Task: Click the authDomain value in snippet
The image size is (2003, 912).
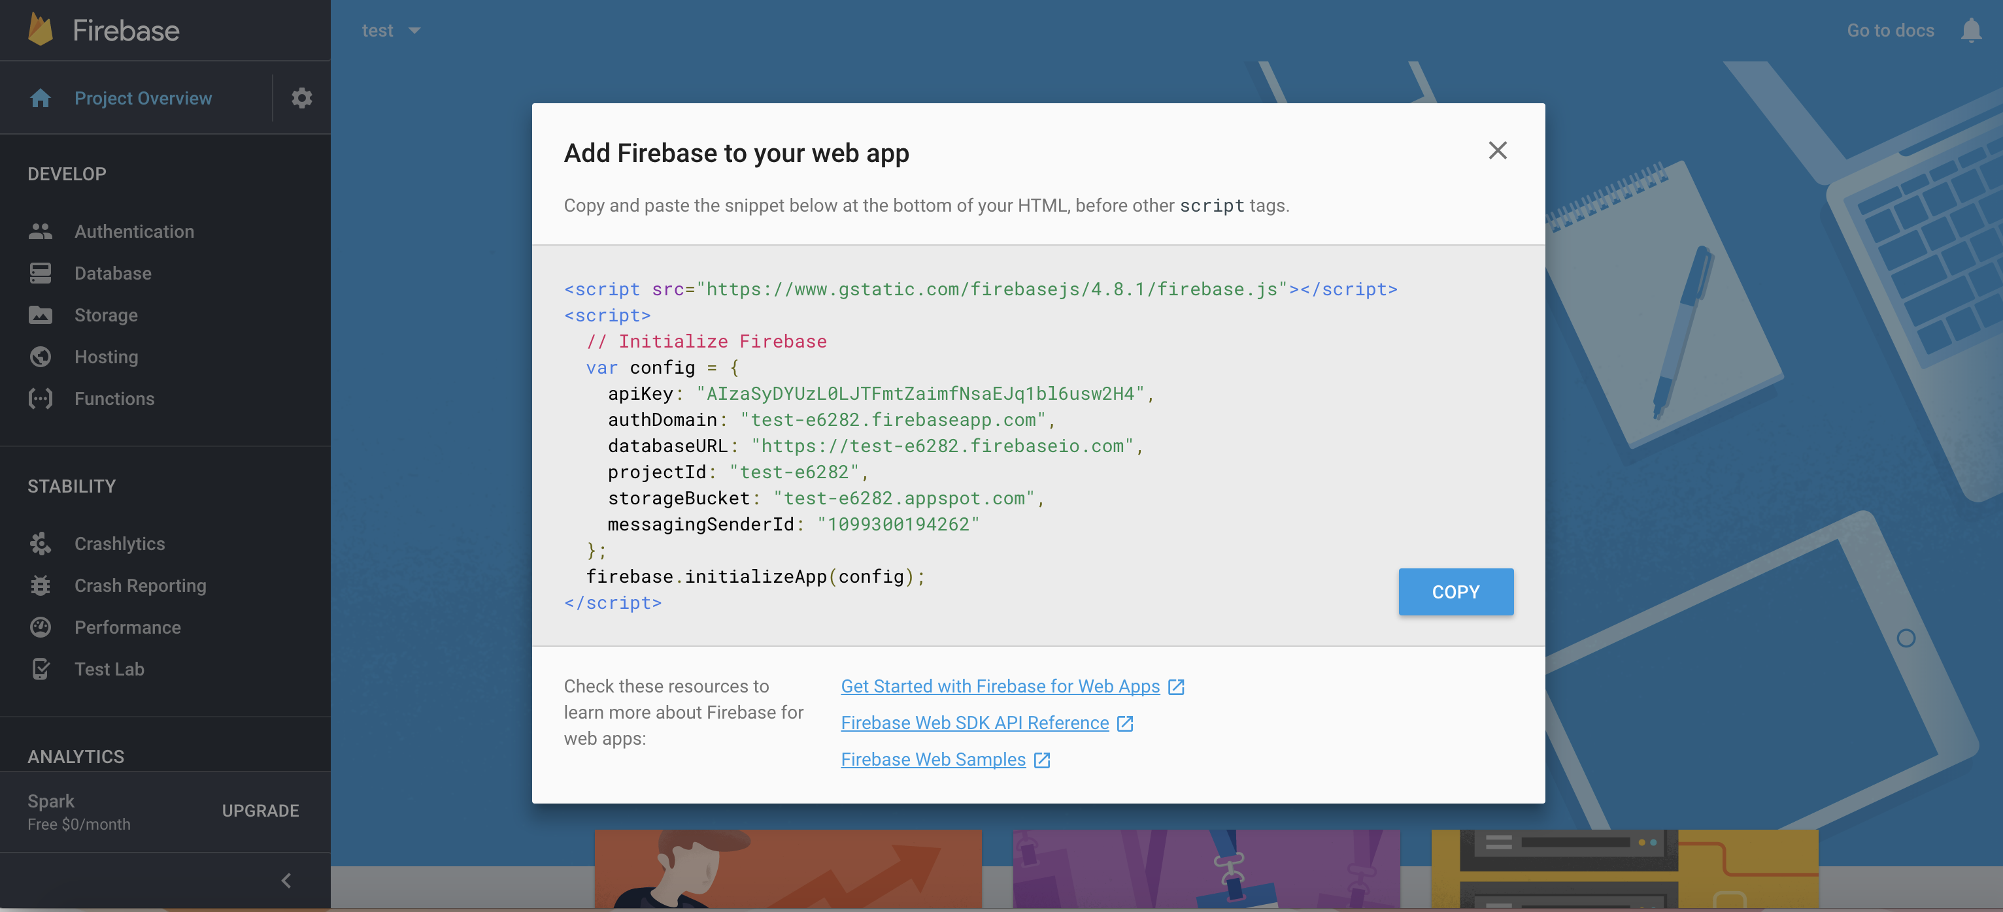Action: pyautogui.click(x=892, y=420)
